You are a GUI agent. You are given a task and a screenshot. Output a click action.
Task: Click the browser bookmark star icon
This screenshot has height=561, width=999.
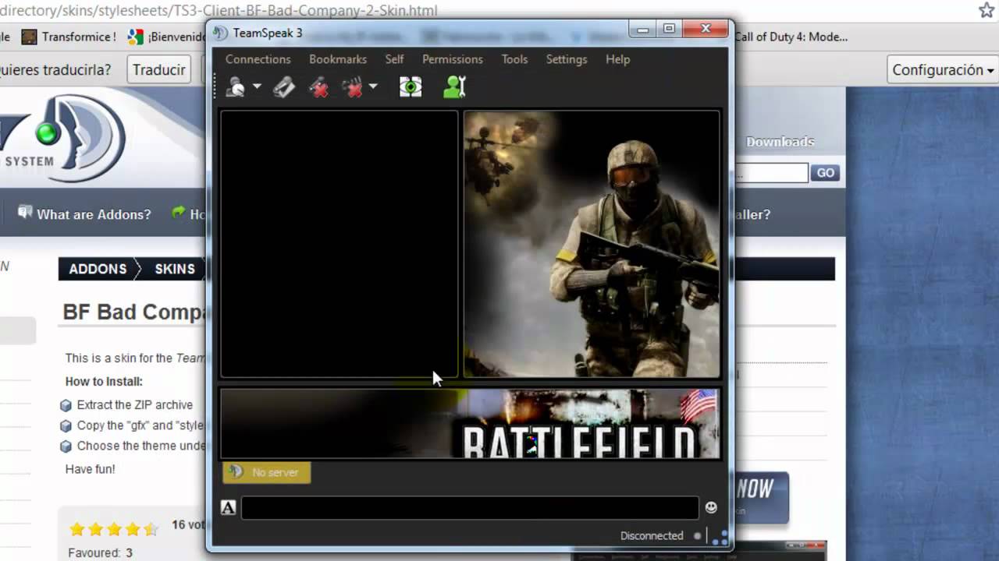tap(987, 10)
